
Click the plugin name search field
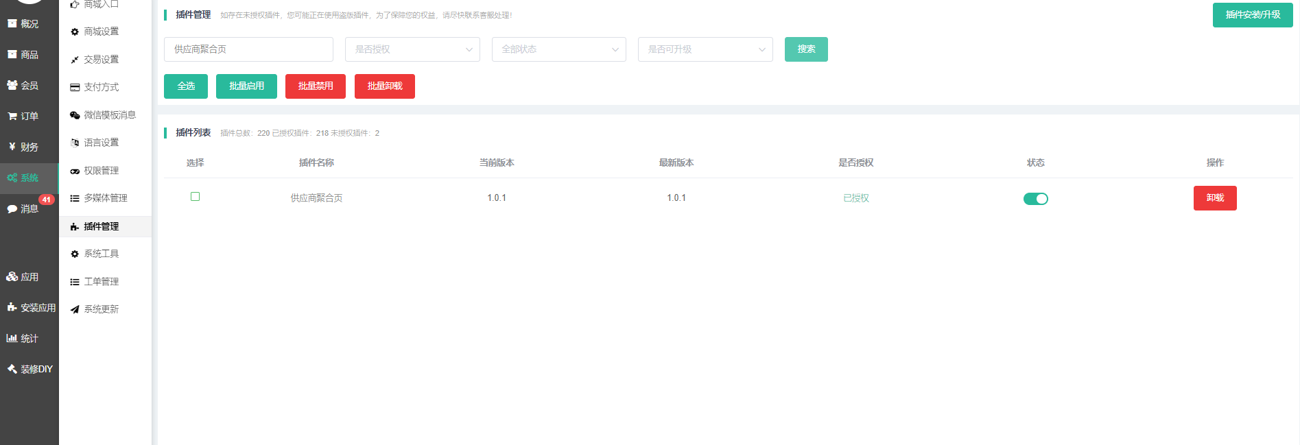pyautogui.click(x=248, y=49)
